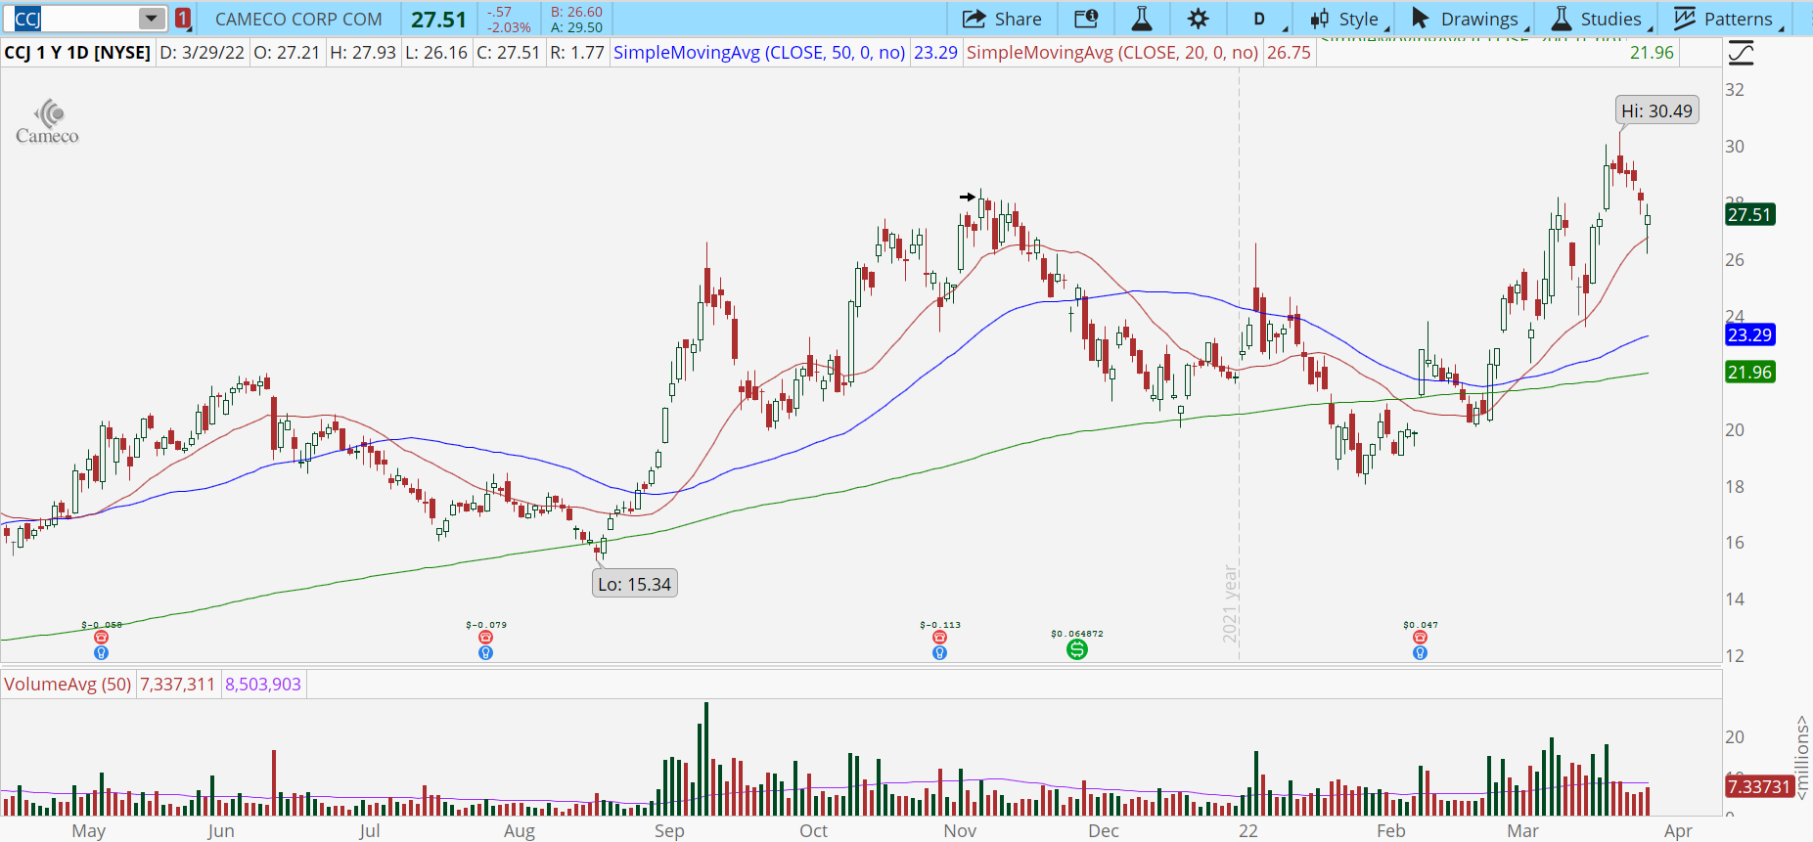Open chart settings gear icon
Viewport: 1813px width, 842px height.
pos(1198,19)
